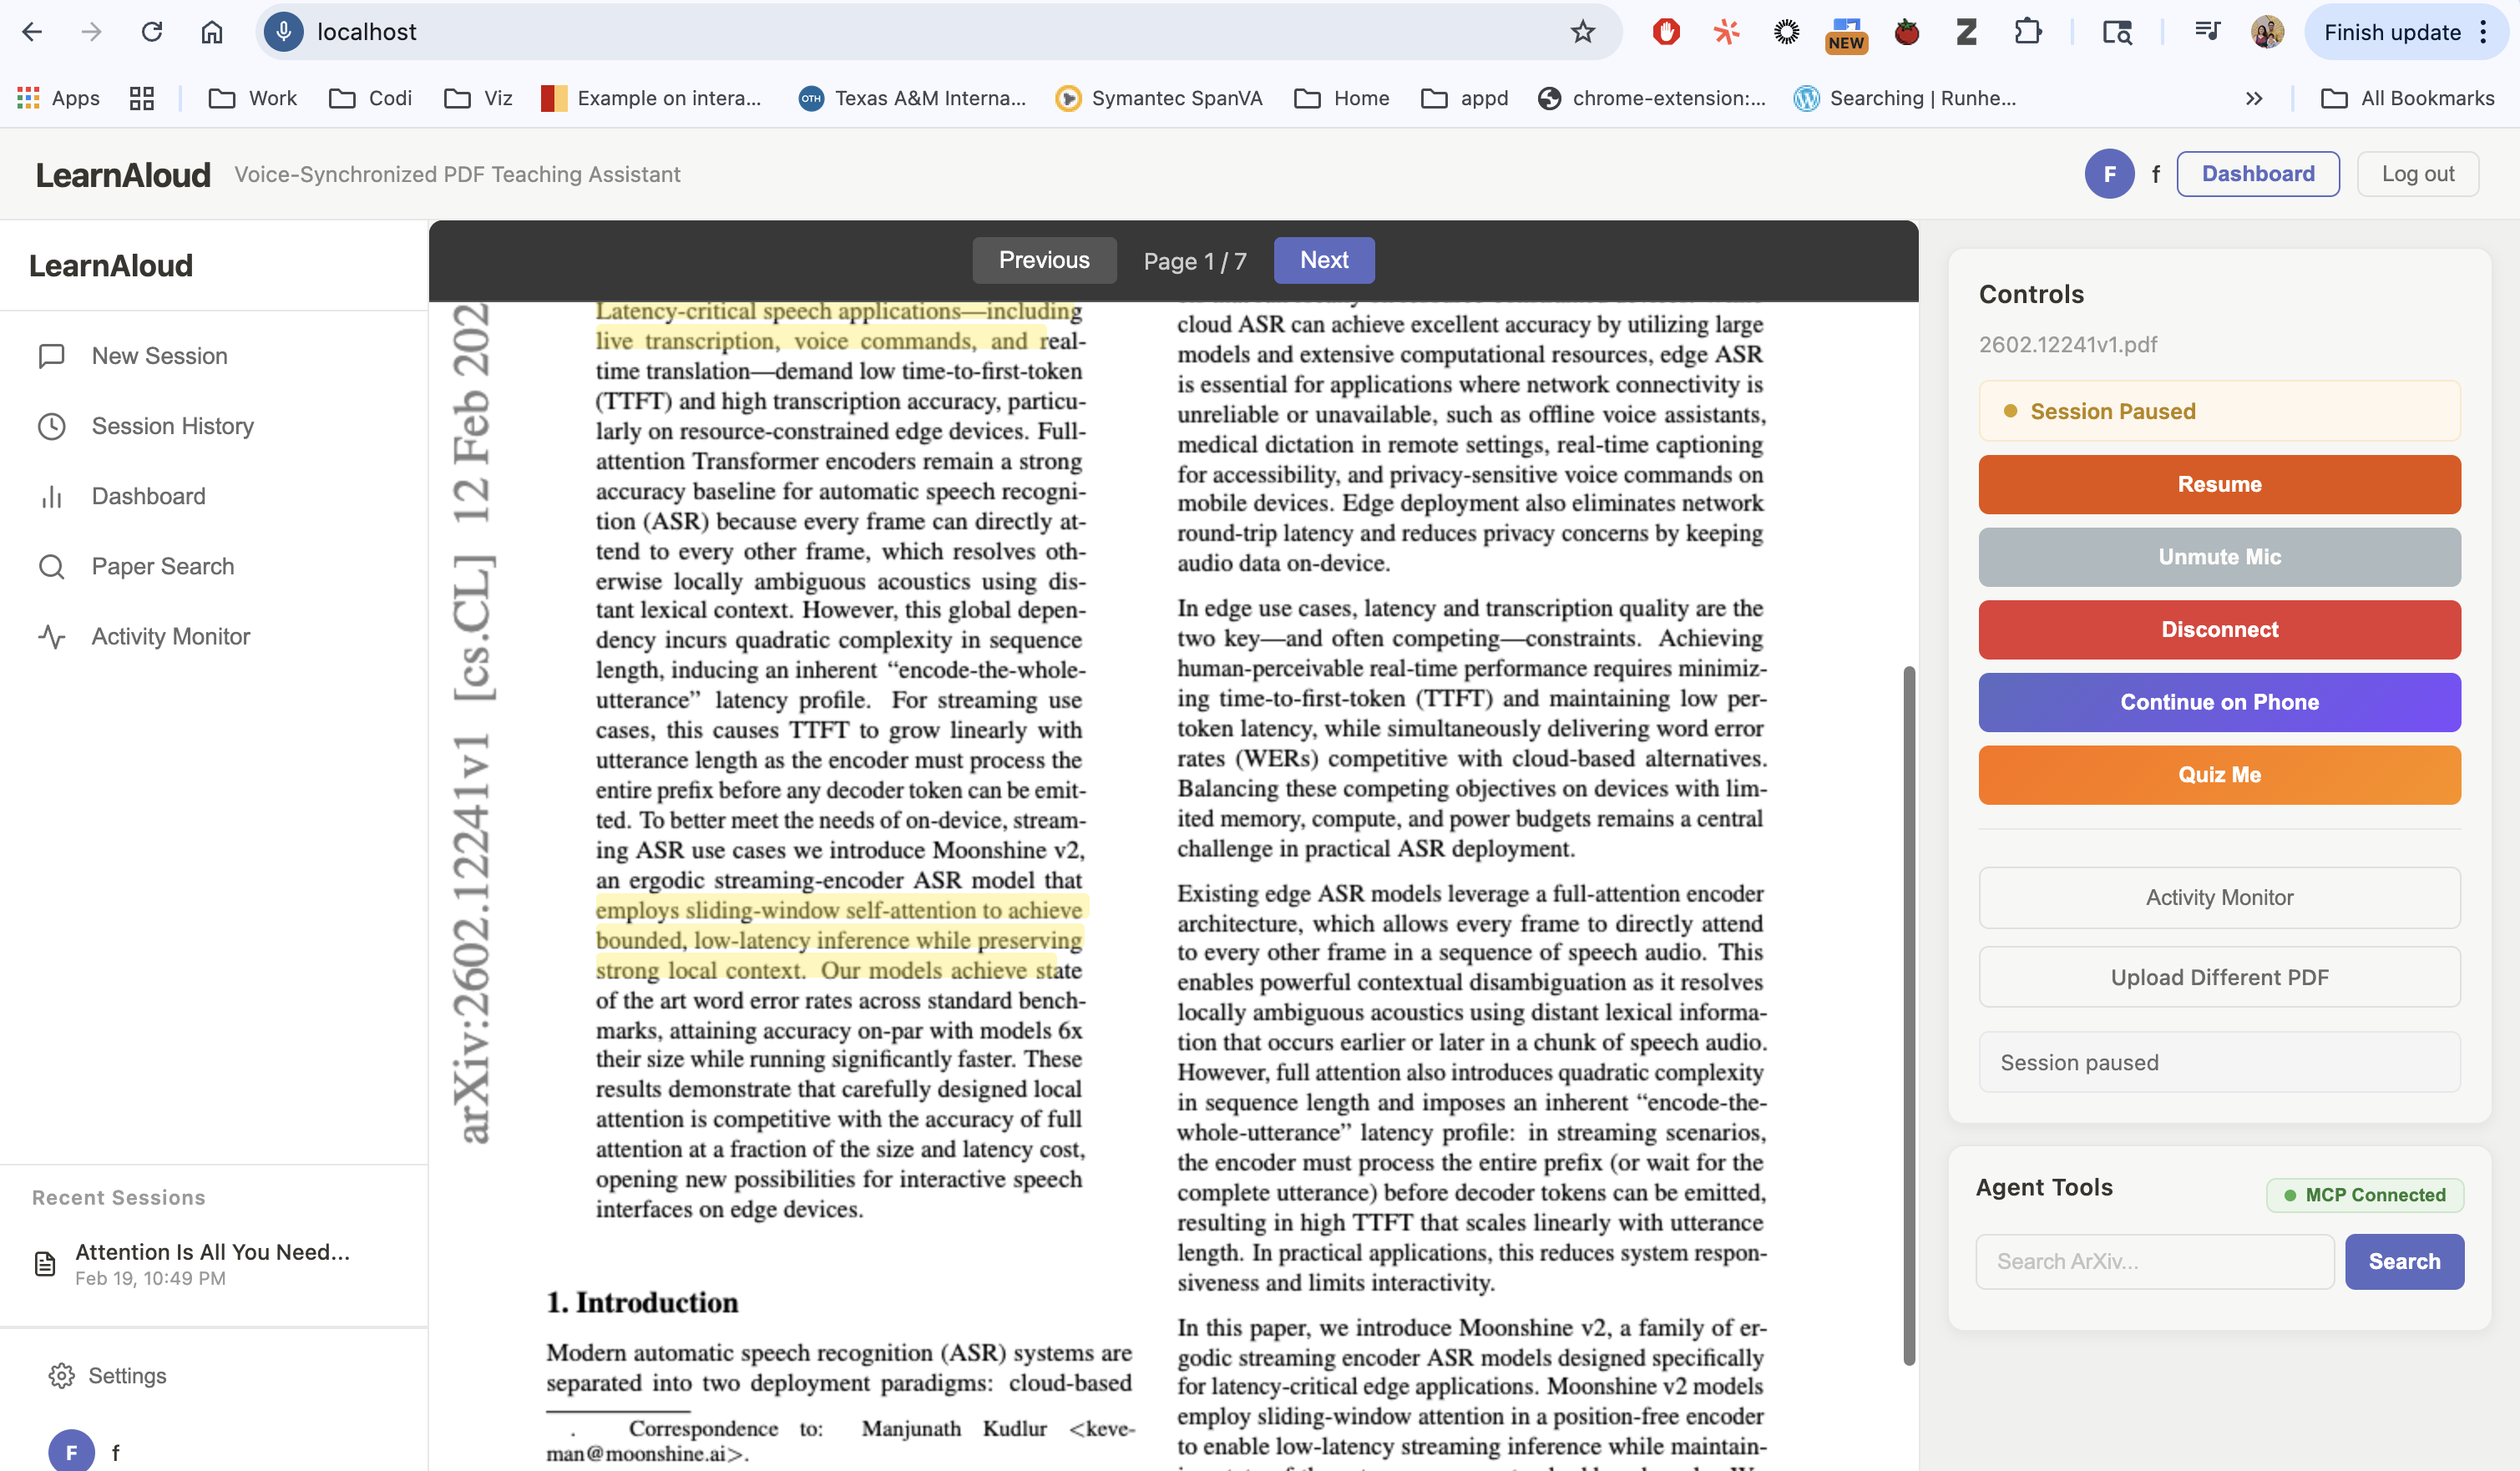Image resolution: width=2520 pixels, height=1471 pixels.
Task: Bookmark this page with star icon
Action: 1582,32
